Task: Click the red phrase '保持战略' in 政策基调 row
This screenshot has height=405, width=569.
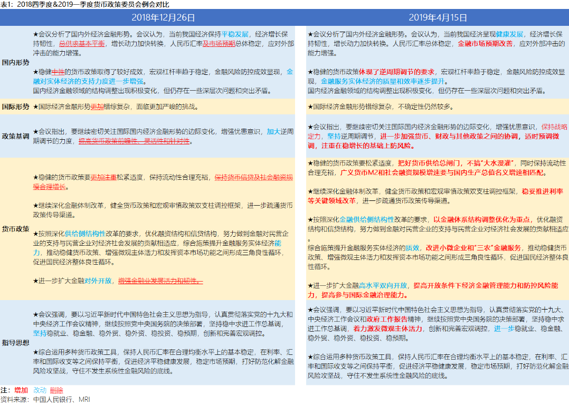Action: coord(554,127)
